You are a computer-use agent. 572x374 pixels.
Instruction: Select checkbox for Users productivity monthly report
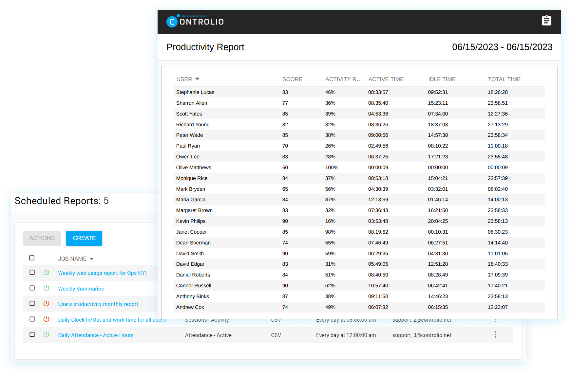[x=32, y=303]
